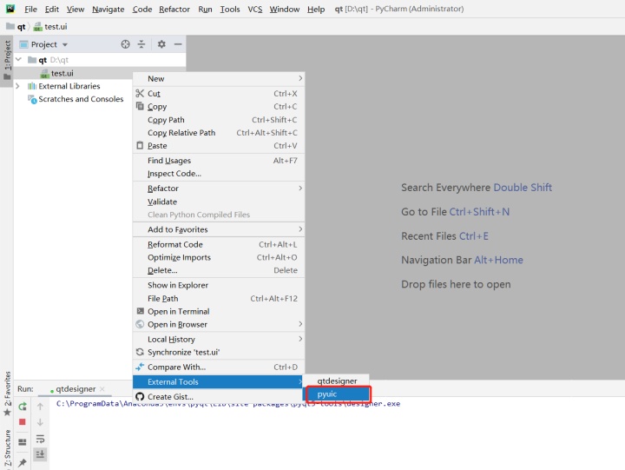Viewport: 625px width, 470px height.
Task: Toggle the 2: Favorites side tool window
Action: 7,394
